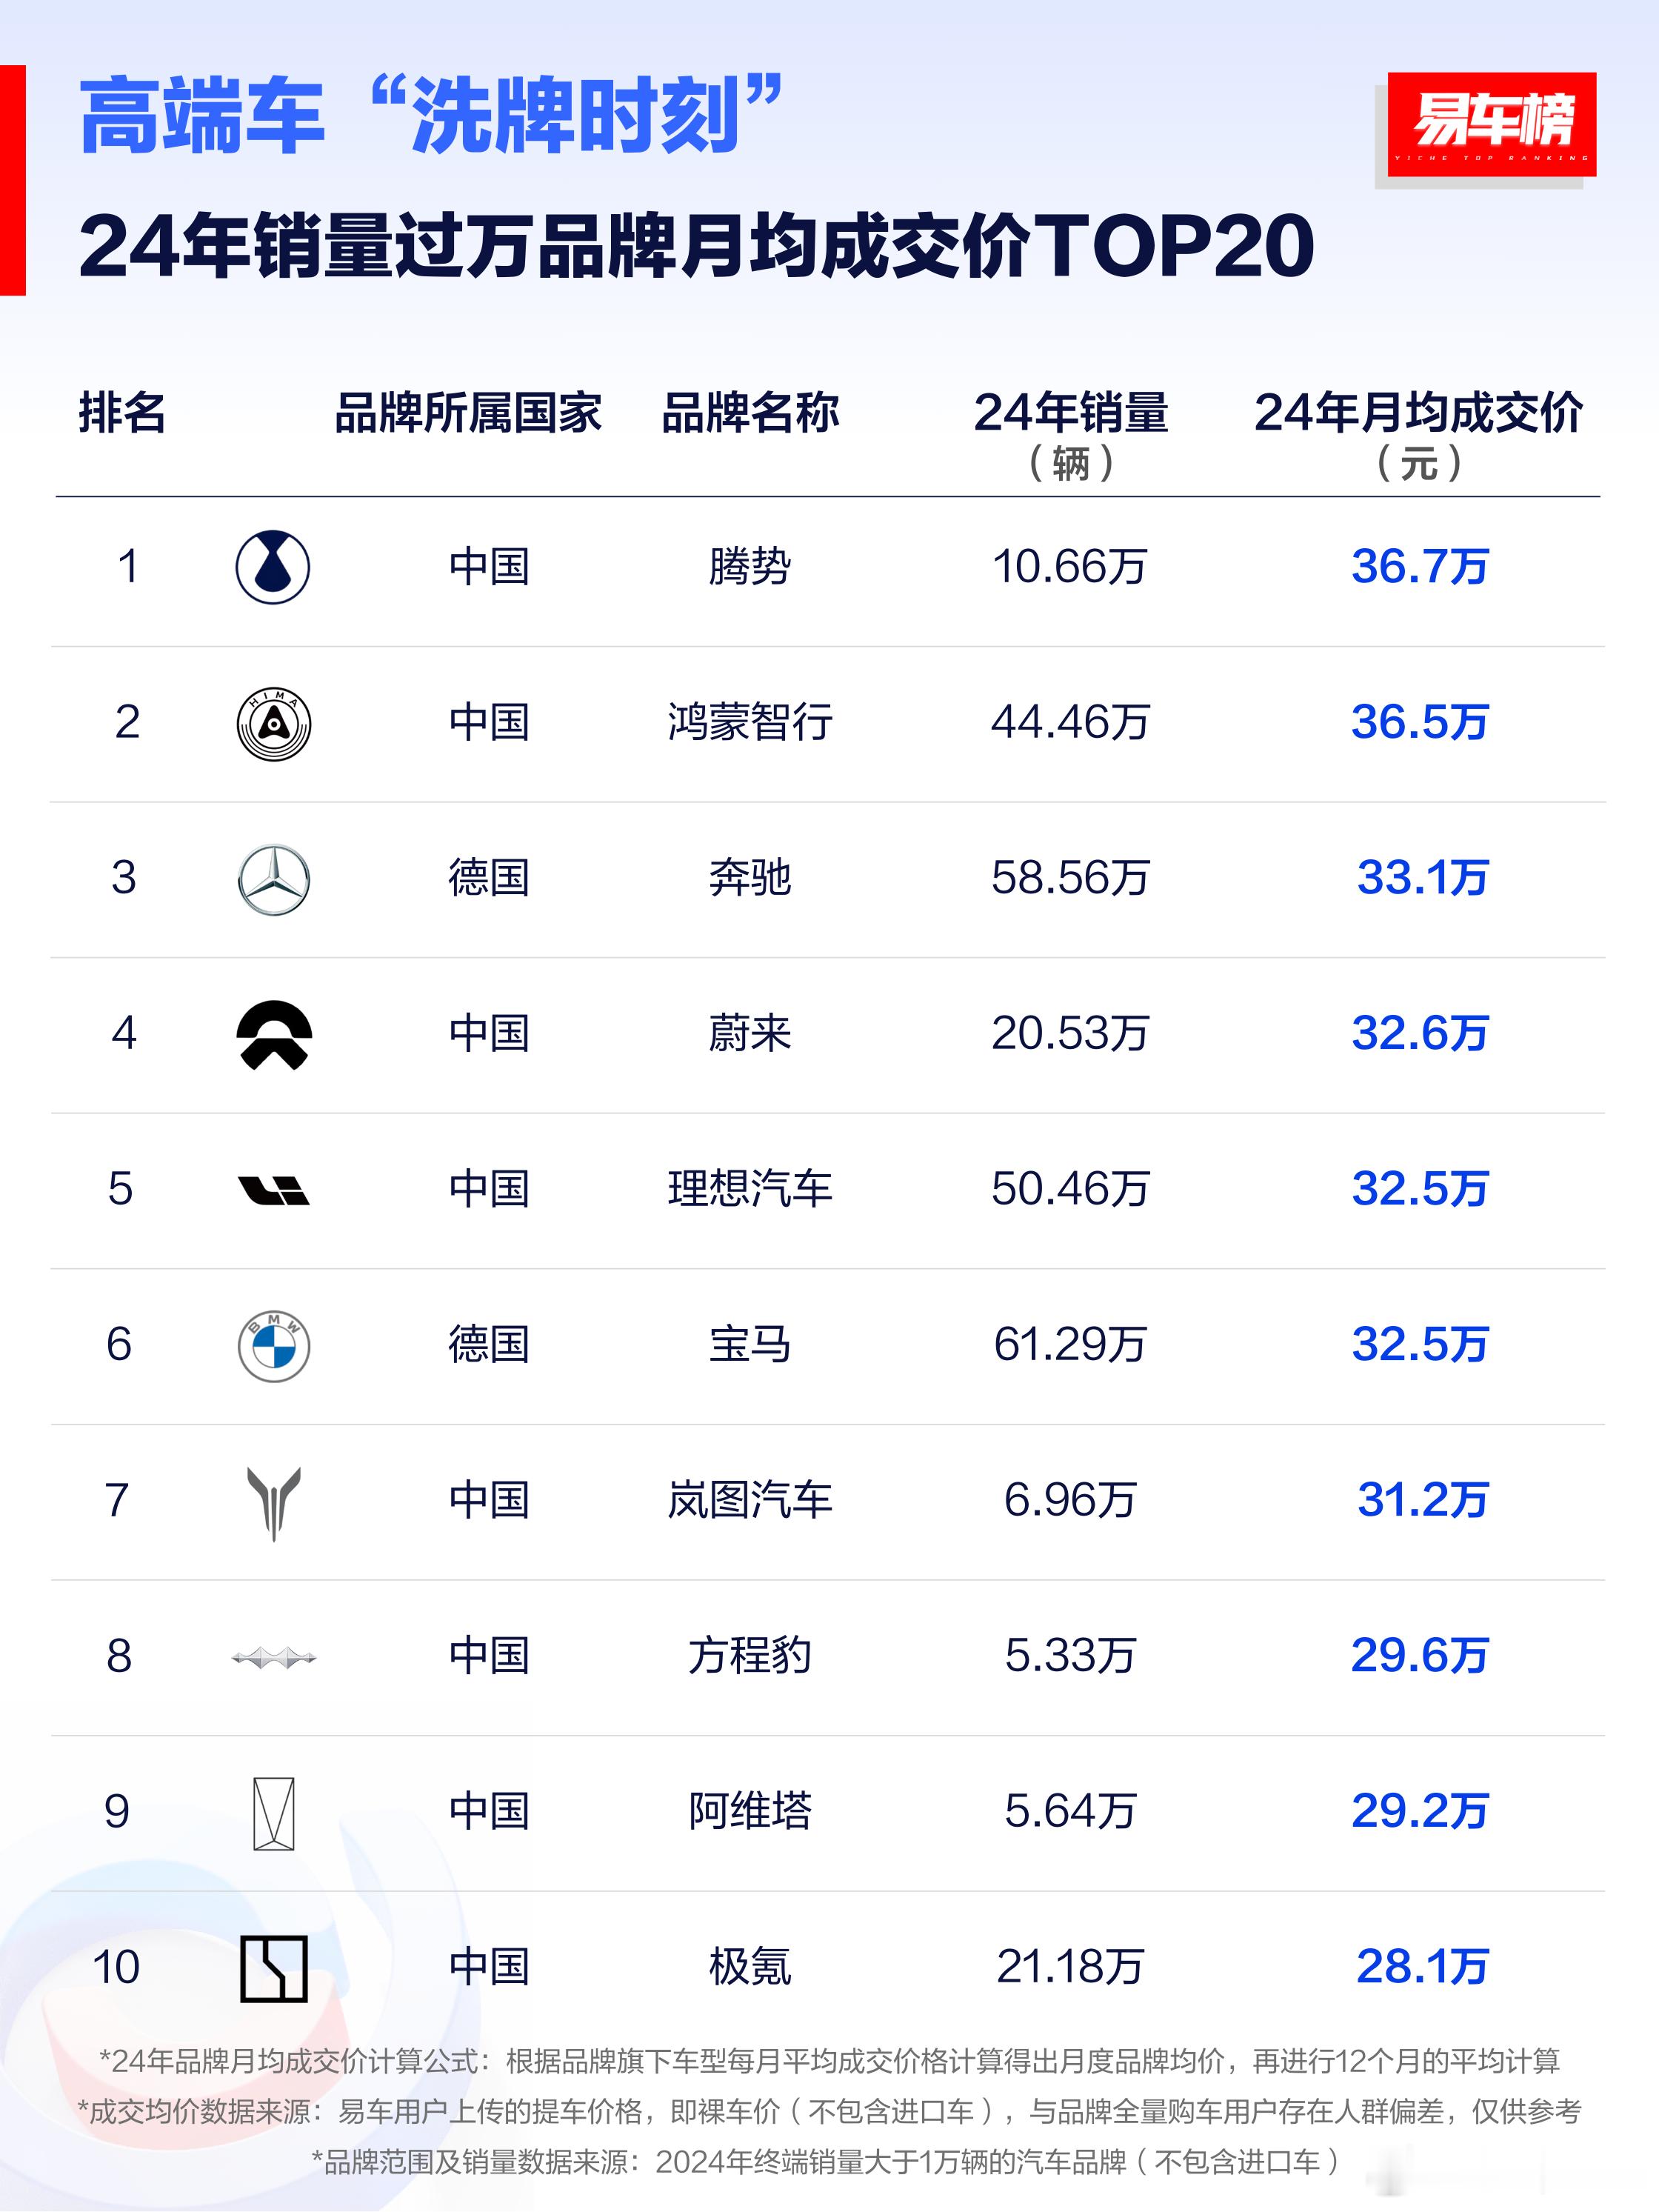
Task: Select the 排名 column header
Action: (122, 412)
